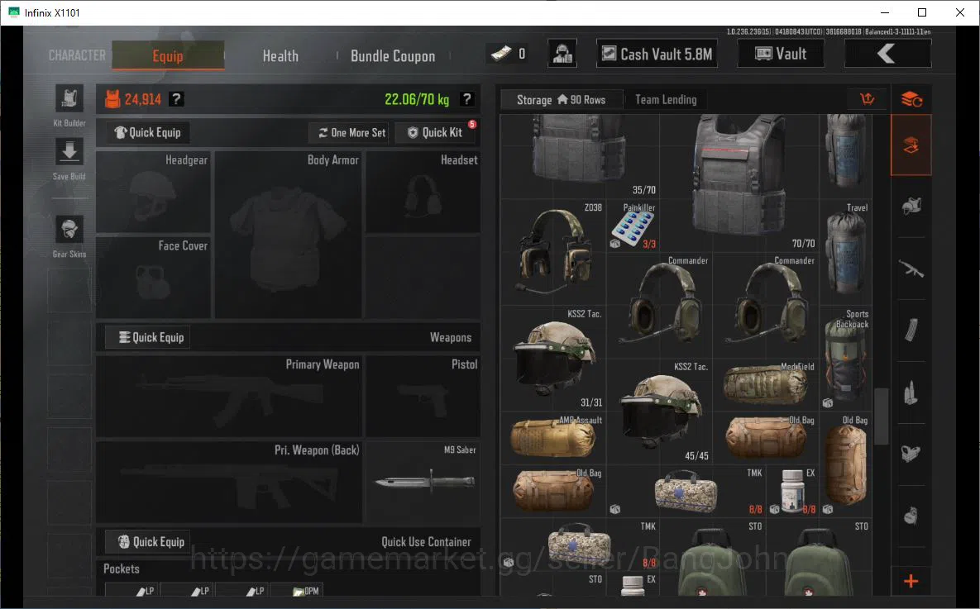This screenshot has height=609, width=980.
Task: Select the Storage 90 Rows tab
Action: coord(561,99)
